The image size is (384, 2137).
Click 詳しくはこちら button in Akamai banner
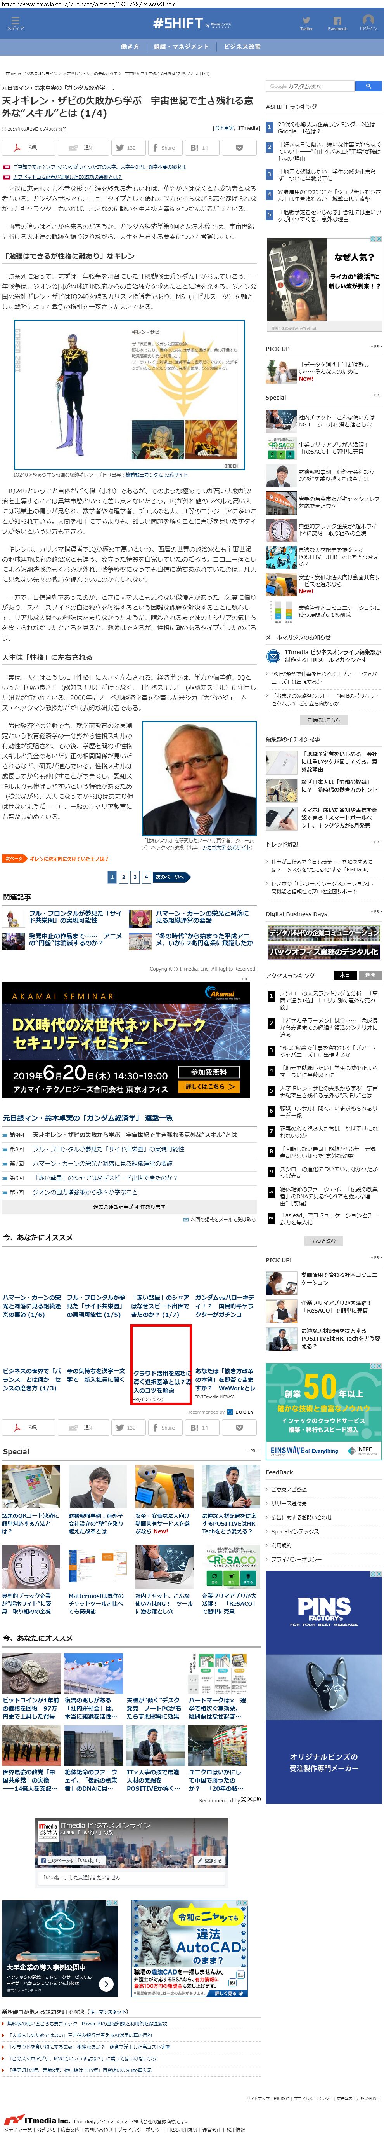209,1086
